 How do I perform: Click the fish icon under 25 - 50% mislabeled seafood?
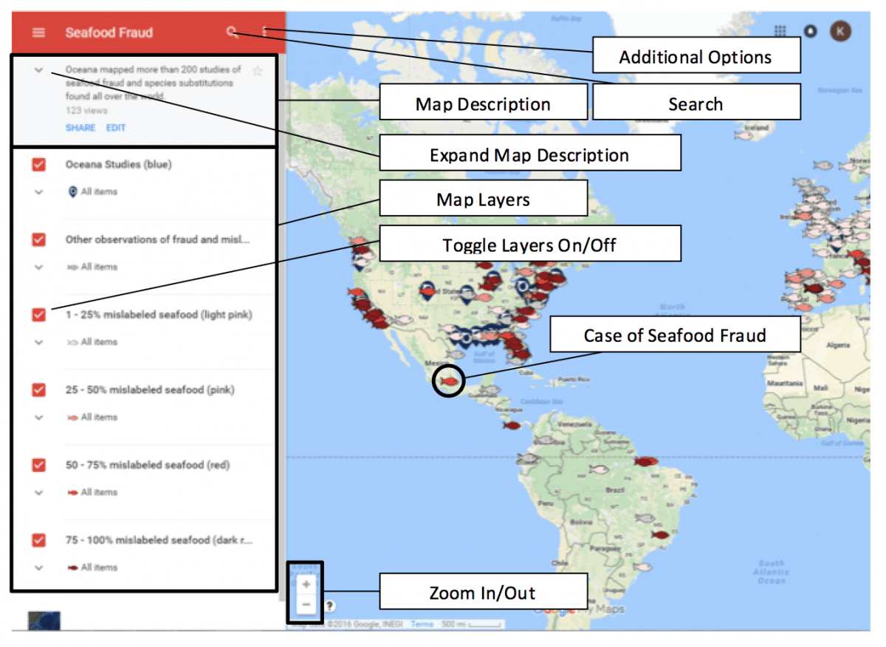pos(72,418)
